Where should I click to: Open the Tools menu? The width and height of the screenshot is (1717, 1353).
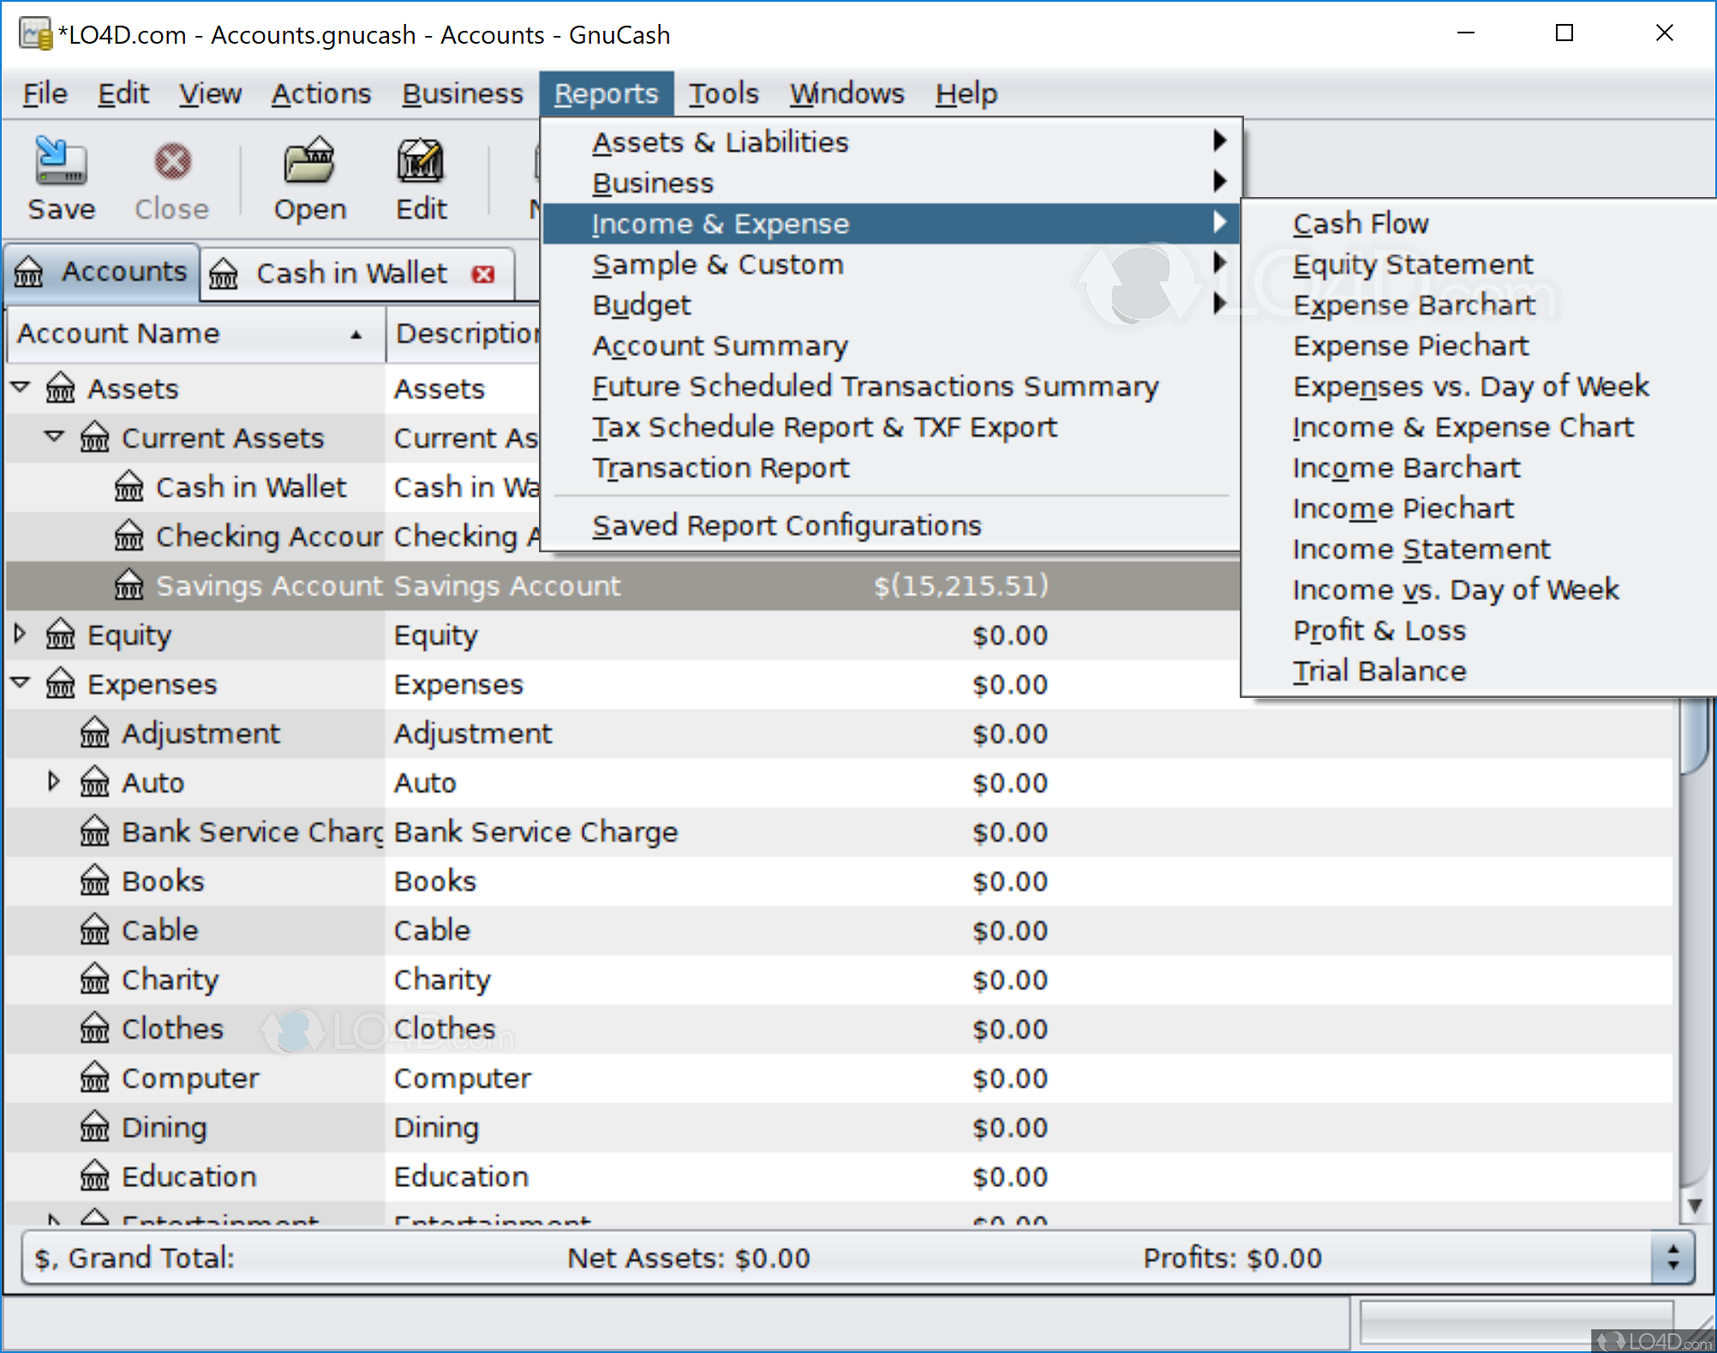pos(724,93)
